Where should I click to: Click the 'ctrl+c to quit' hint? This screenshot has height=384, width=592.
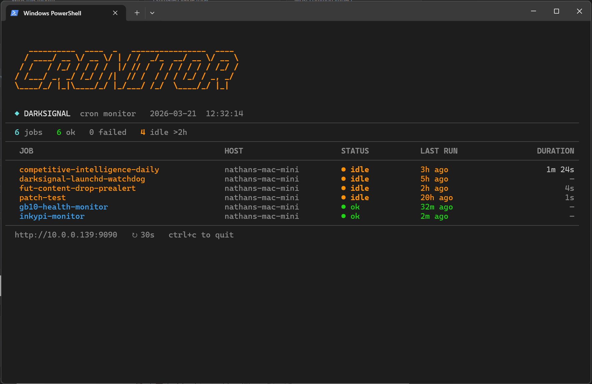click(x=201, y=235)
